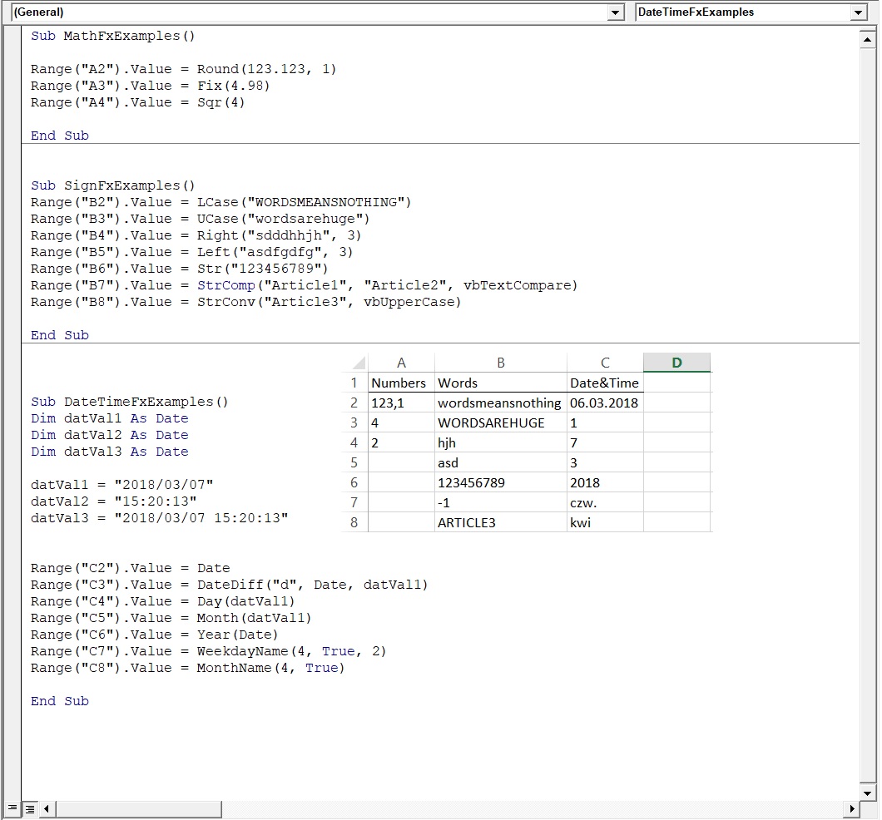
Task: Expand the DateTimeFxExamples procedure dropdown arrow
Action: [x=858, y=12]
